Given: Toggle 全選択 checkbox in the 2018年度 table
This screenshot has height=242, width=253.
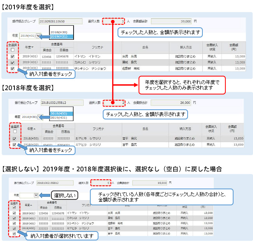Looking at the screenshot, I should (x=14, y=131).
